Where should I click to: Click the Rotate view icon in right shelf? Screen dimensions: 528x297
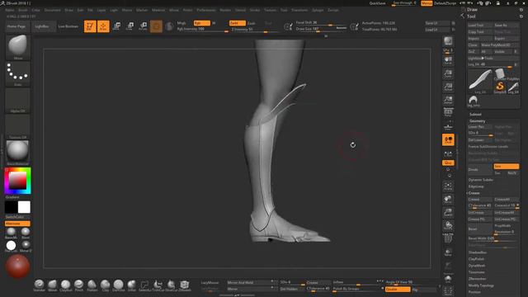tap(448, 225)
